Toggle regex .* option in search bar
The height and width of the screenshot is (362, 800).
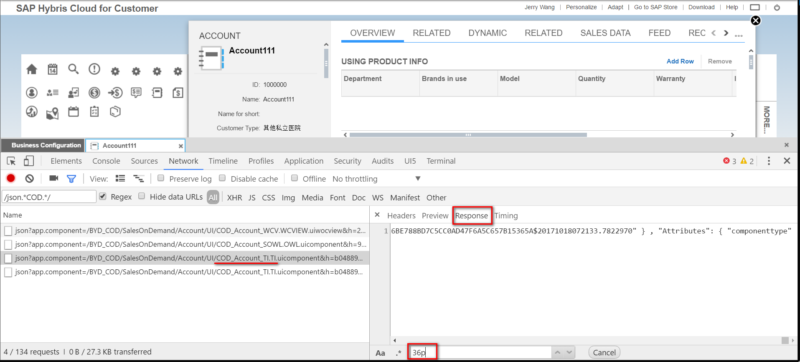pos(399,353)
